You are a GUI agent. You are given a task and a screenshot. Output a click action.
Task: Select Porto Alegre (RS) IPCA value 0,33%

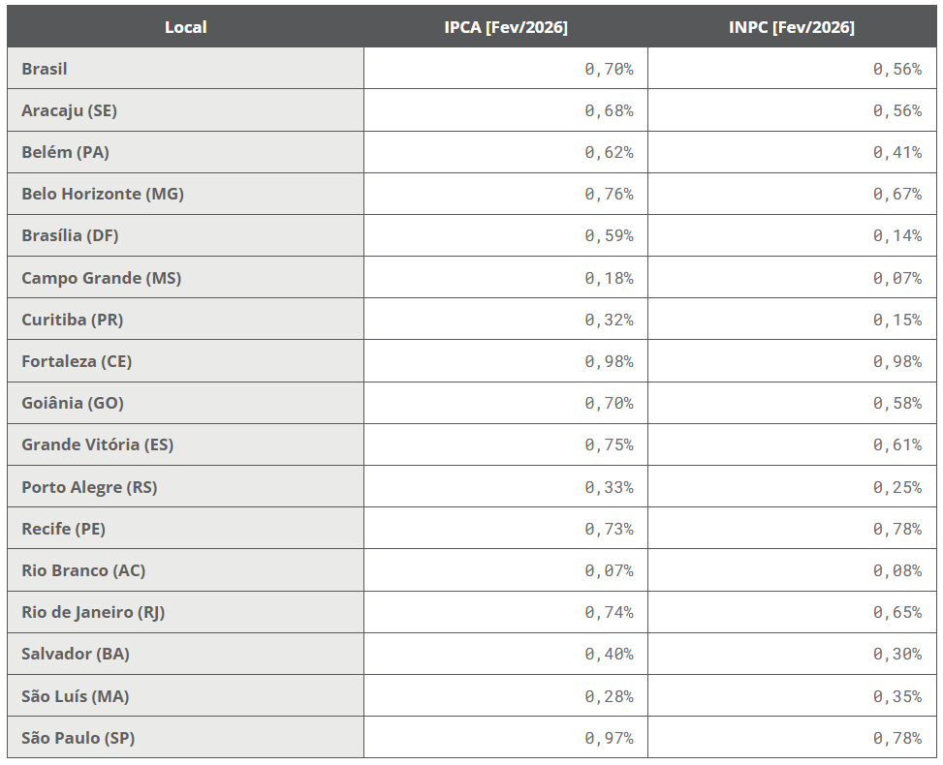click(x=609, y=487)
